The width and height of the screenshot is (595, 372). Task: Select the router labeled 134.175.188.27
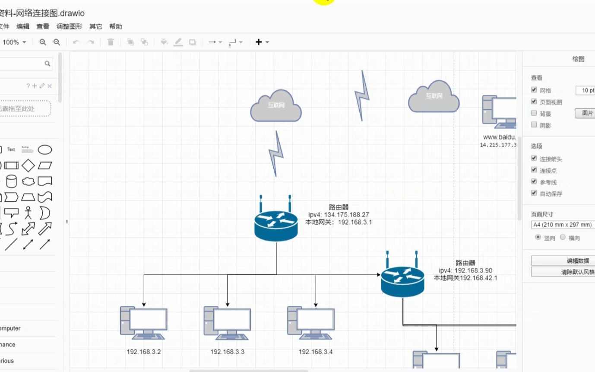pos(276,218)
